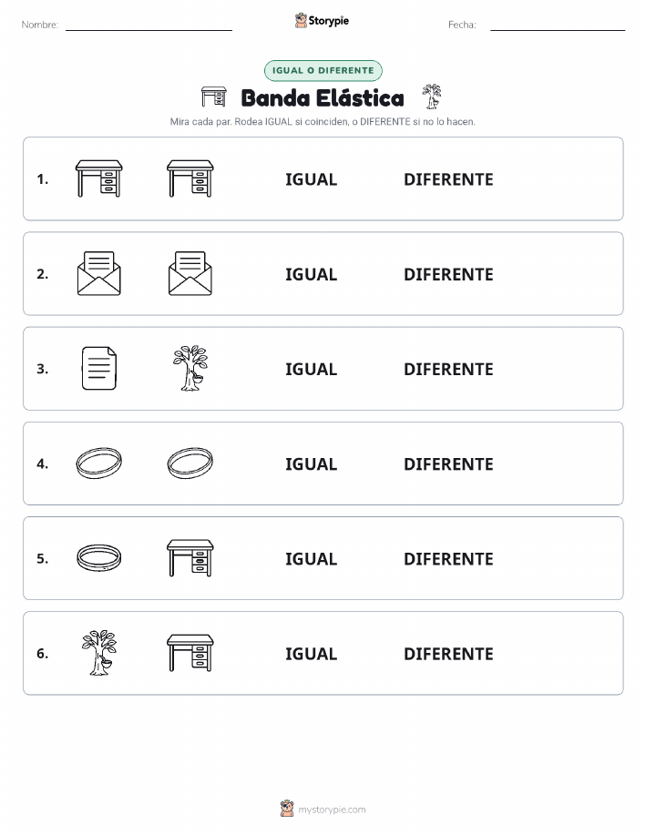The width and height of the screenshot is (646, 835).
Task: Click the elastic band icon in row 5
Action: (99, 558)
